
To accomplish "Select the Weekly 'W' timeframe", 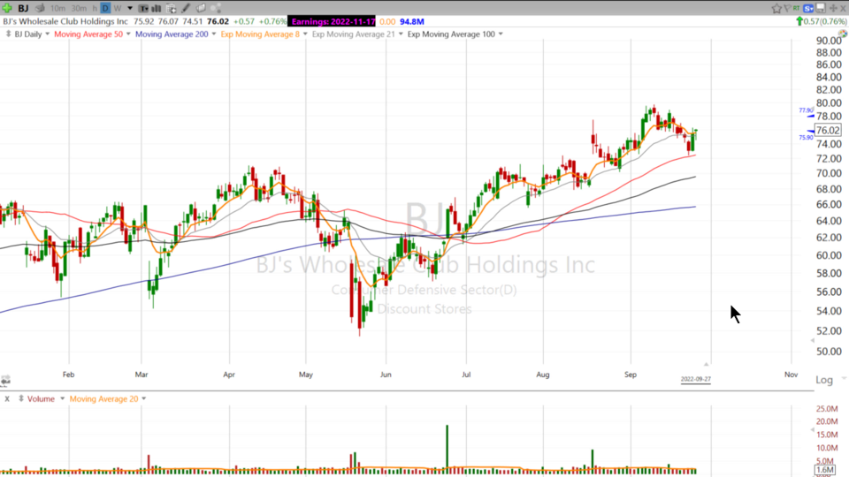I will pyautogui.click(x=117, y=8).
